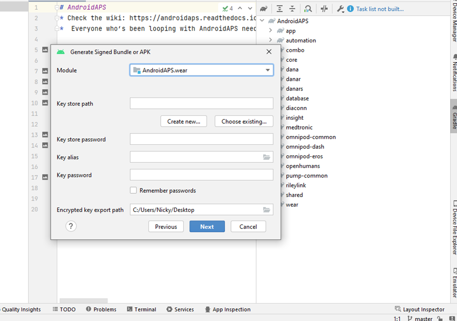Viewport: 457px width, 321px height.
Task: Collapse the AndroidAPS Gradle root node
Action: 262,20
